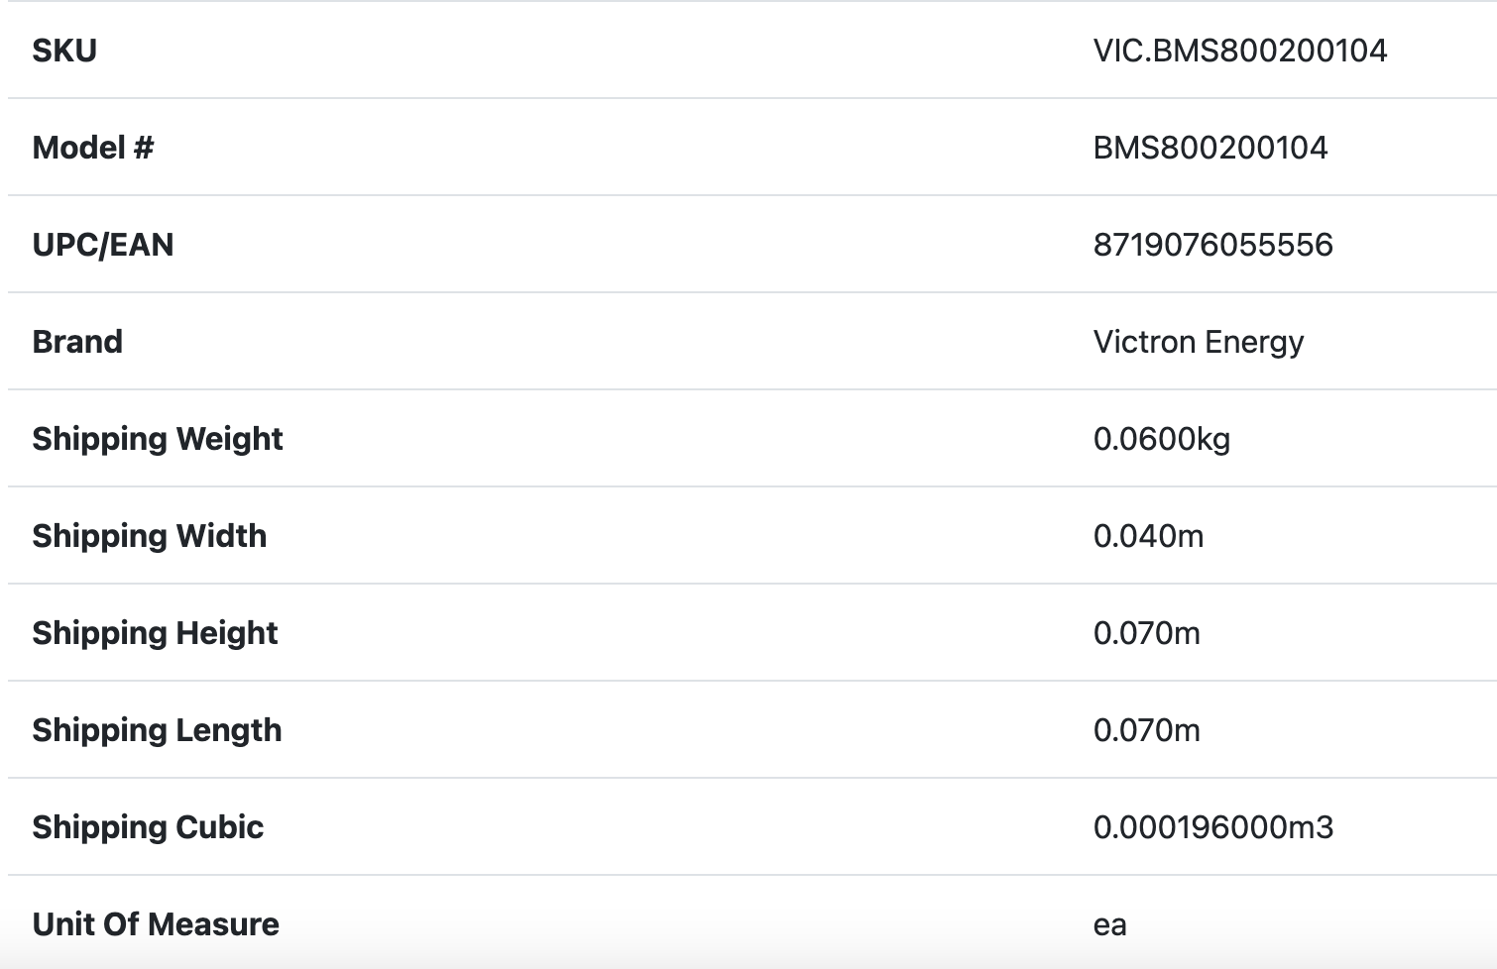Click the UPC/EAN label

coord(103,245)
